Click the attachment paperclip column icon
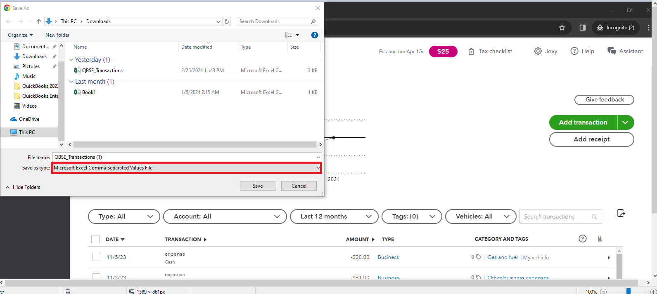 600,239
